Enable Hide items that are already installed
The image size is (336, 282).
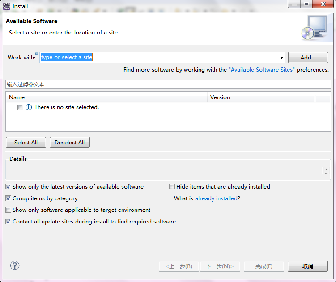click(x=172, y=187)
